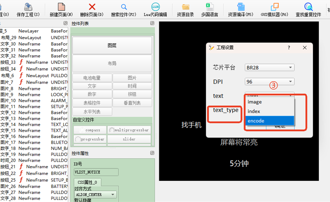Choose the highlighted encode option
Viewport: 330px width, 202px height.
[270, 121]
